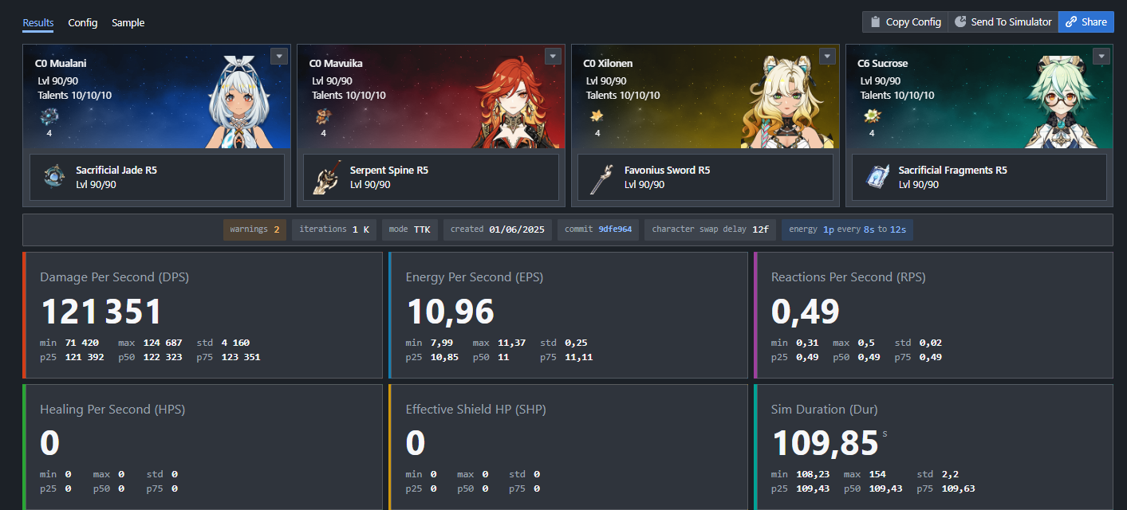Click the EPS value 10,96
The width and height of the screenshot is (1127, 510).
[x=450, y=312]
